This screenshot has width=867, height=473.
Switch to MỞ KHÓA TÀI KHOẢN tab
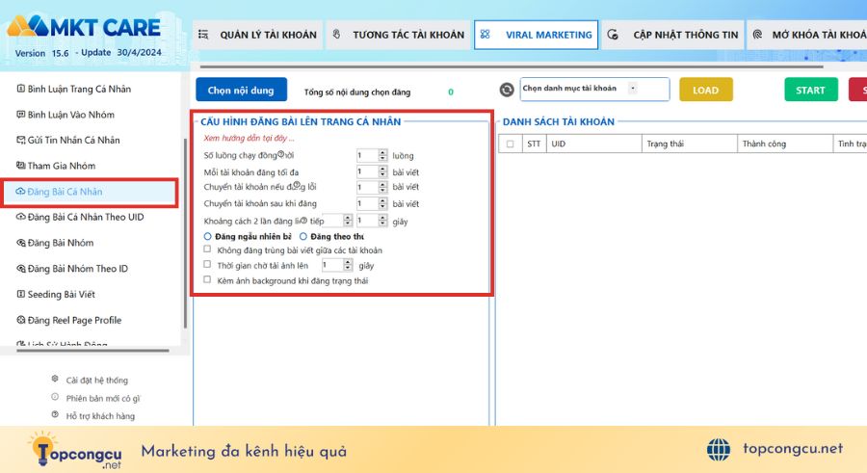(x=807, y=35)
